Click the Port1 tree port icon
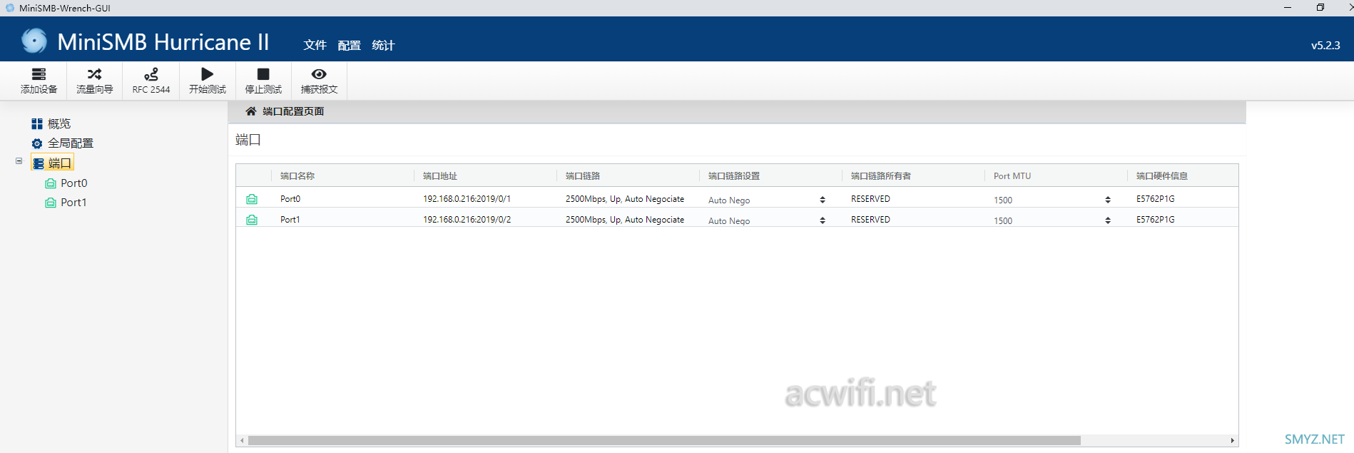The height and width of the screenshot is (453, 1354). pyautogui.click(x=51, y=203)
